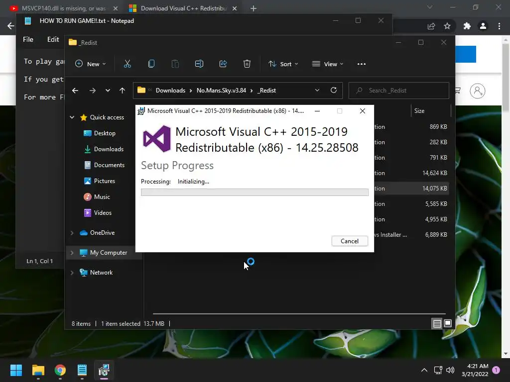Image resolution: width=510 pixels, height=382 pixels.
Task: Open the Edit menu in Notepad
Action: (x=53, y=39)
